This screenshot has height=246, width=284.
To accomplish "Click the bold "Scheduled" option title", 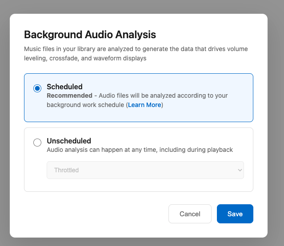I will (64, 87).
